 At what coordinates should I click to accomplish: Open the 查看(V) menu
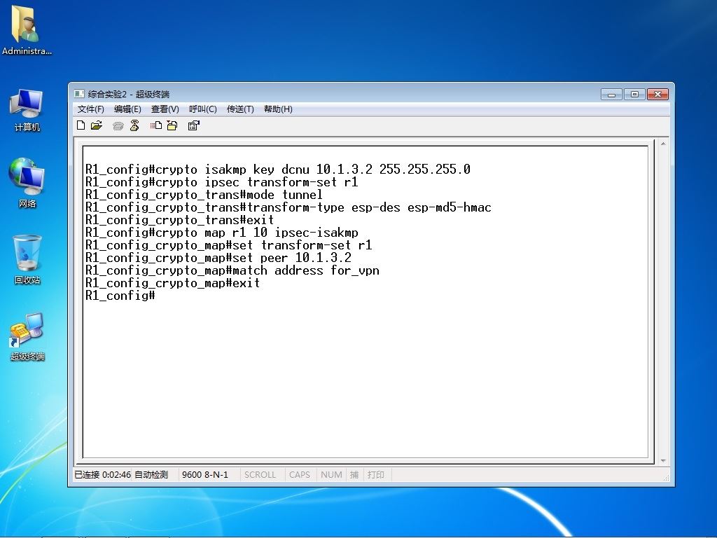[x=165, y=109]
